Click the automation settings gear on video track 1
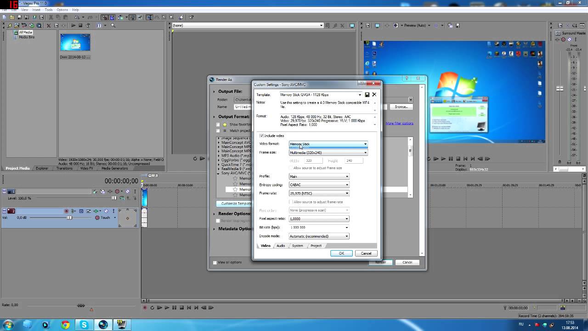 click(118, 191)
